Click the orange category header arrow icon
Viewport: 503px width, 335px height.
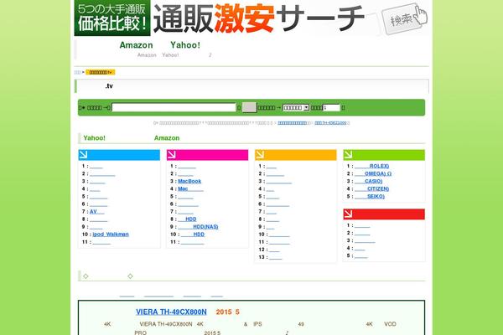tap(260, 155)
